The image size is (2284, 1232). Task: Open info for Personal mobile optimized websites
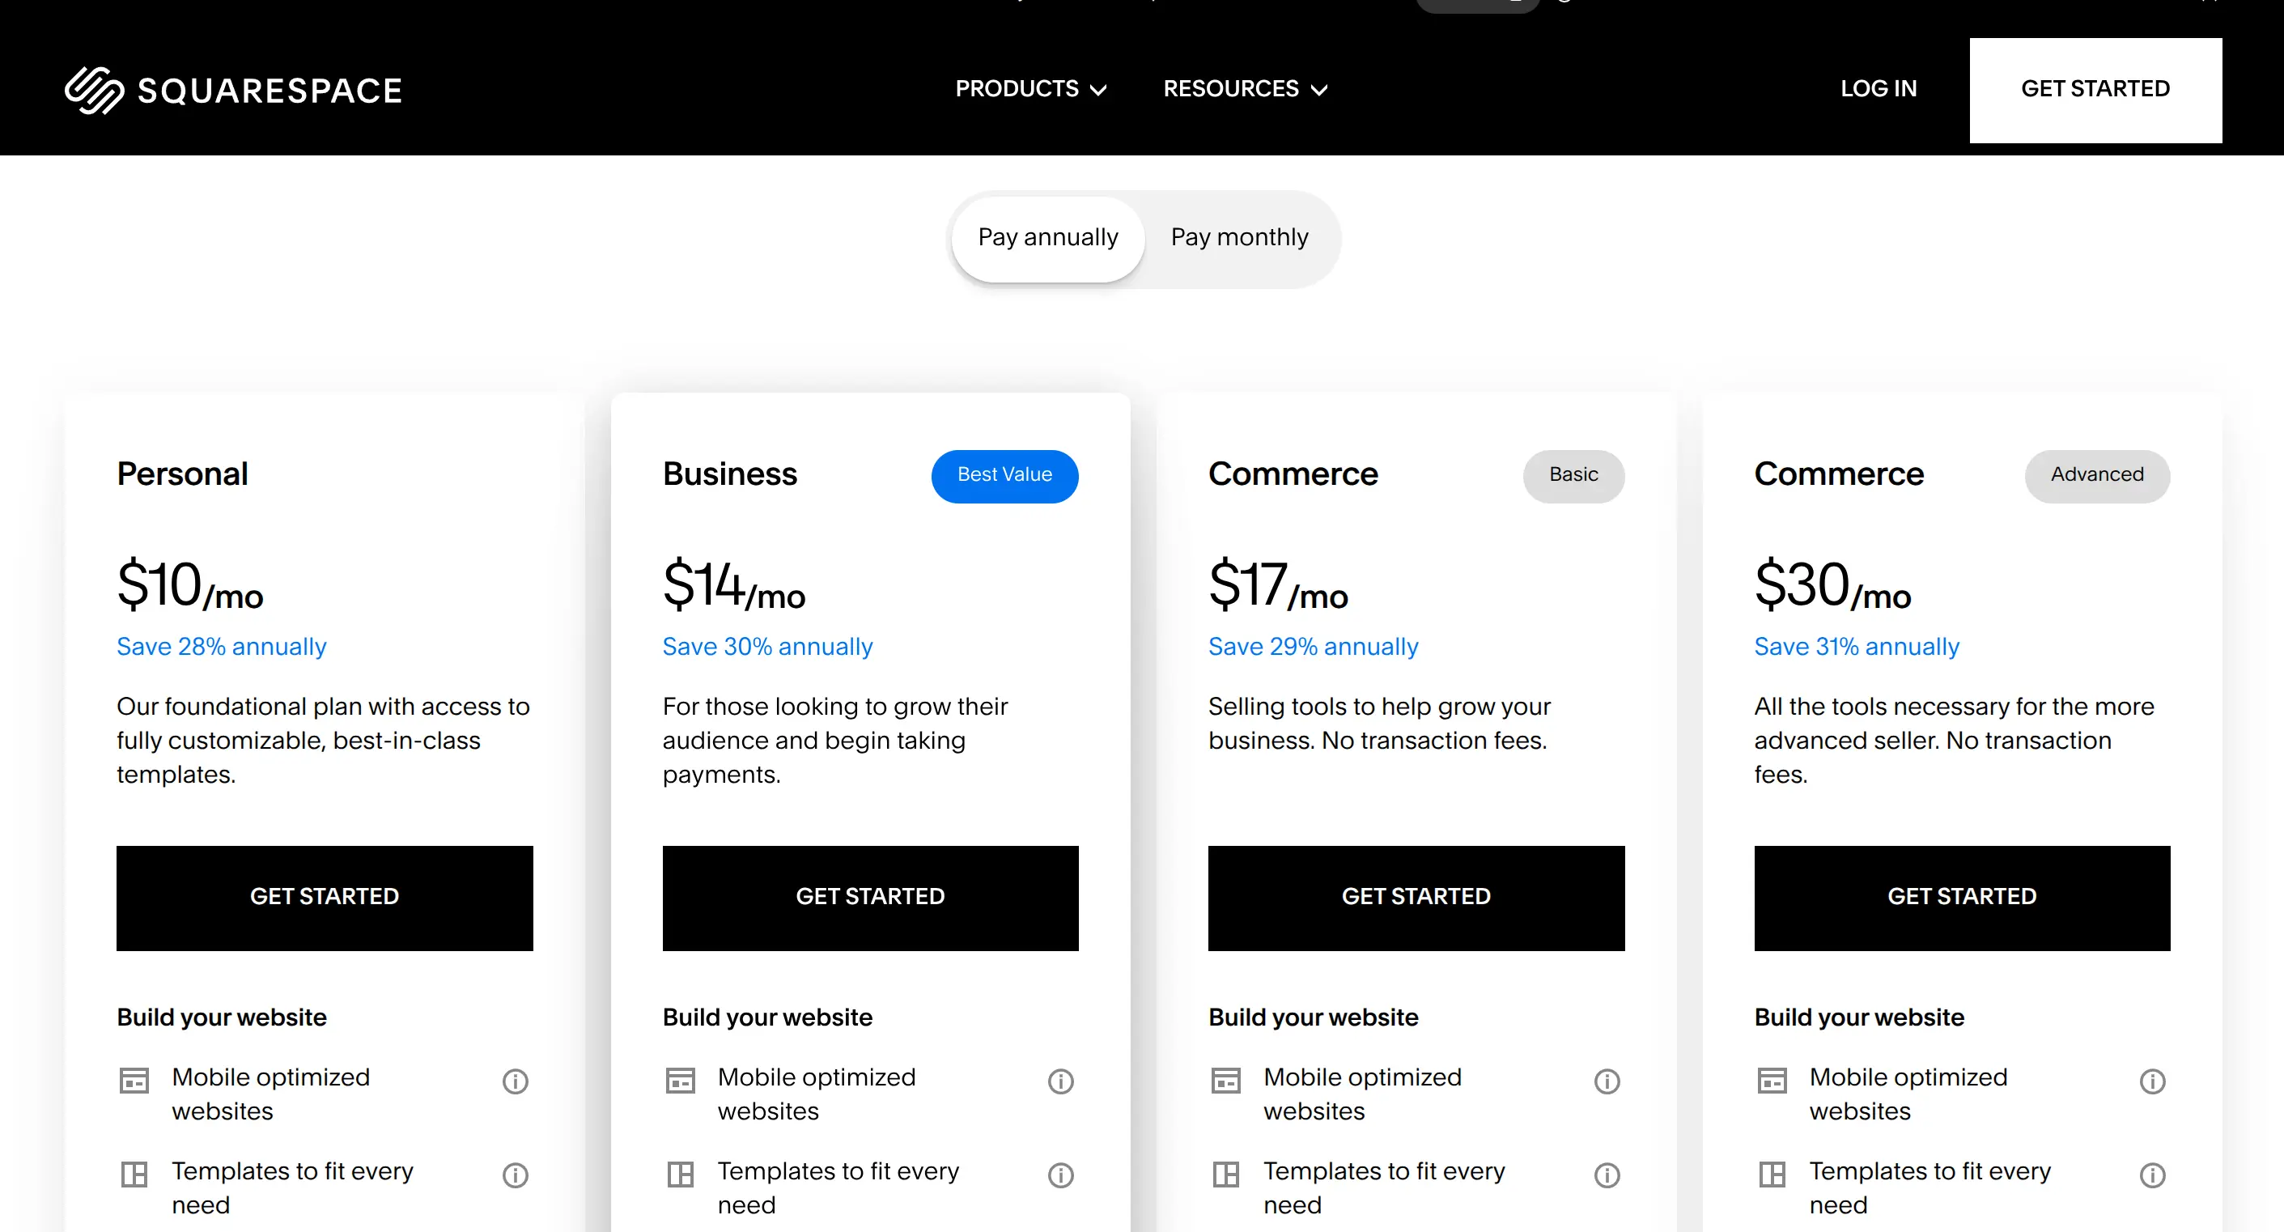(515, 1081)
